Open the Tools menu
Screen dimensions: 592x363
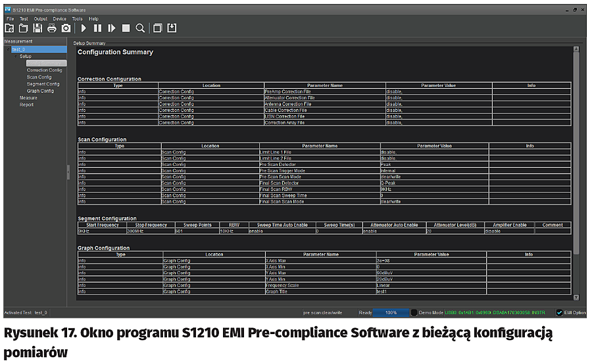click(77, 19)
